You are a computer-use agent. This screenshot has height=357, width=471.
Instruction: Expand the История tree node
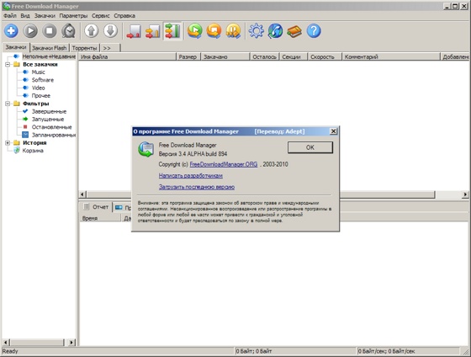[x=8, y=143]
